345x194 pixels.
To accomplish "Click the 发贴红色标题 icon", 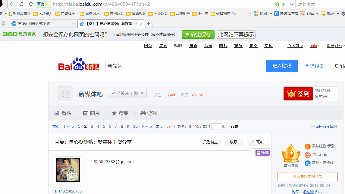I will [x=307, y=147].
